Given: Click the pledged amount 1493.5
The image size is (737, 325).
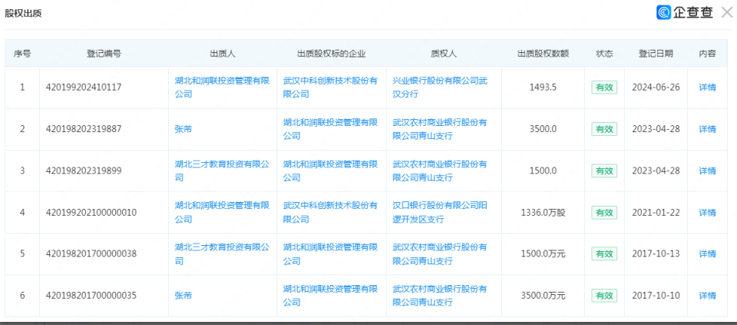Looking at the screenshot, I should click(543, 88).
